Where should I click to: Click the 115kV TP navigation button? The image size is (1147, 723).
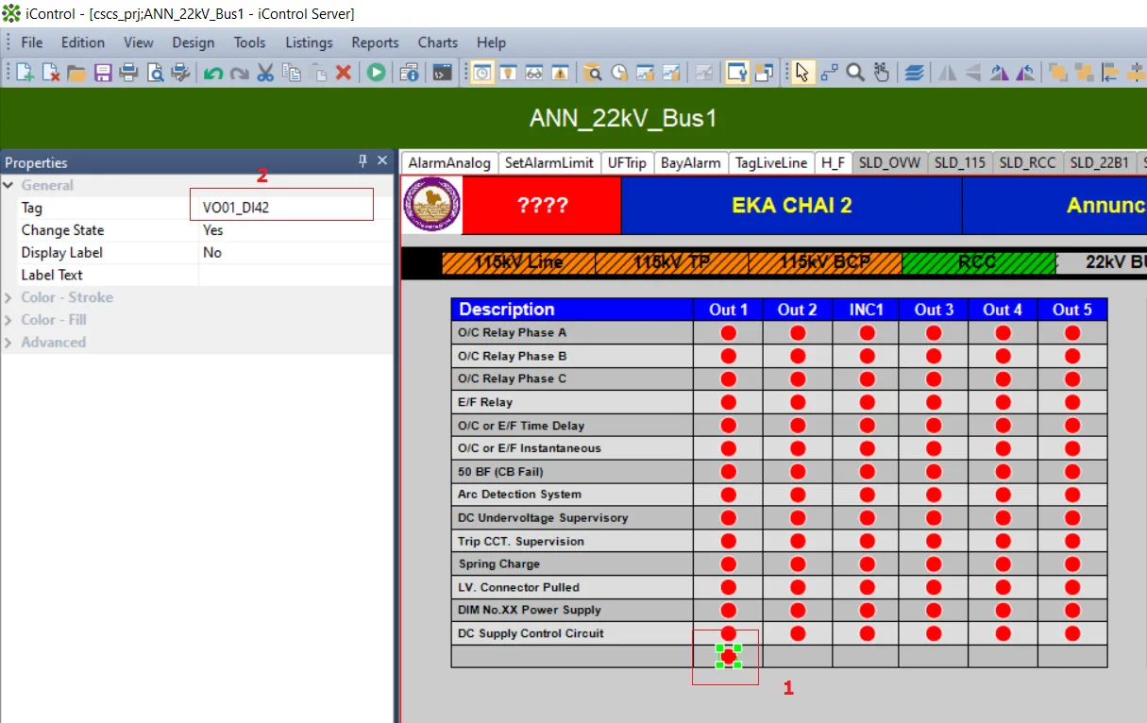tap(672, 262)
